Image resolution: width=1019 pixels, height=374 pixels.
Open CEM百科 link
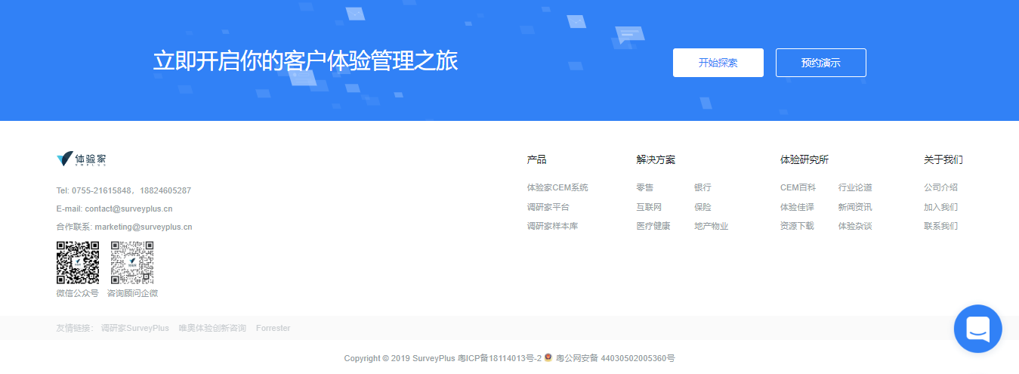click(798, 187)
